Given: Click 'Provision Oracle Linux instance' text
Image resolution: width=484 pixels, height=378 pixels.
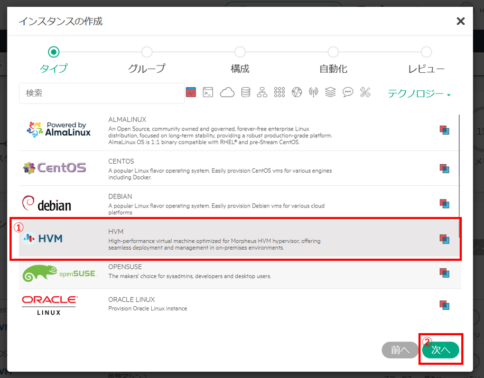Looking at the screenshot, I should click(147, 309).
